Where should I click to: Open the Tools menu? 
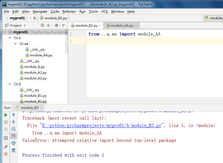(x=93, y=12)
